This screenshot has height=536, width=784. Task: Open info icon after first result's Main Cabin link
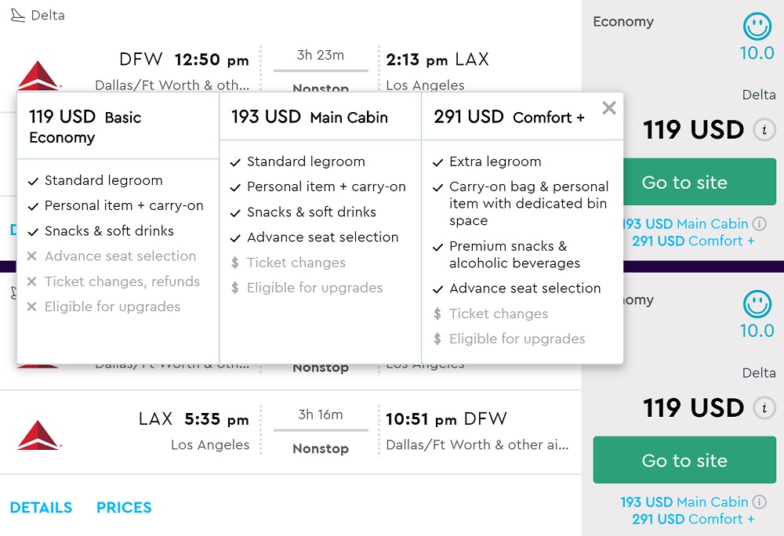click(x=759, y=224)
